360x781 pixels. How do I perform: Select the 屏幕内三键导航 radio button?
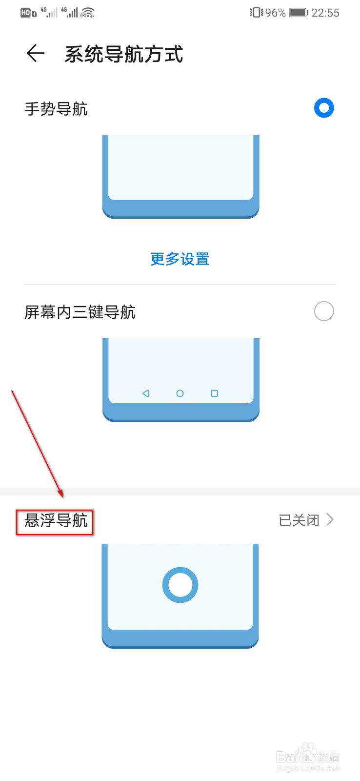tap(324, 311)
